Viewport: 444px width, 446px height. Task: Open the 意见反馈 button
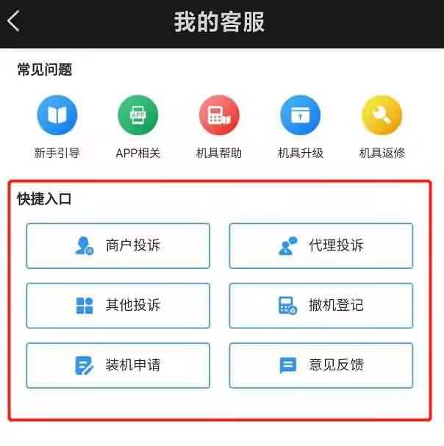pos(321,365)
